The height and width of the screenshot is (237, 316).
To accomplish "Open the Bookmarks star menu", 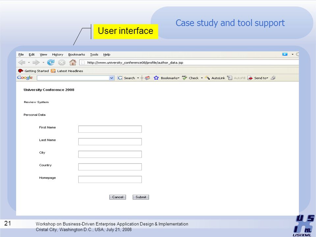I will 167,78.
